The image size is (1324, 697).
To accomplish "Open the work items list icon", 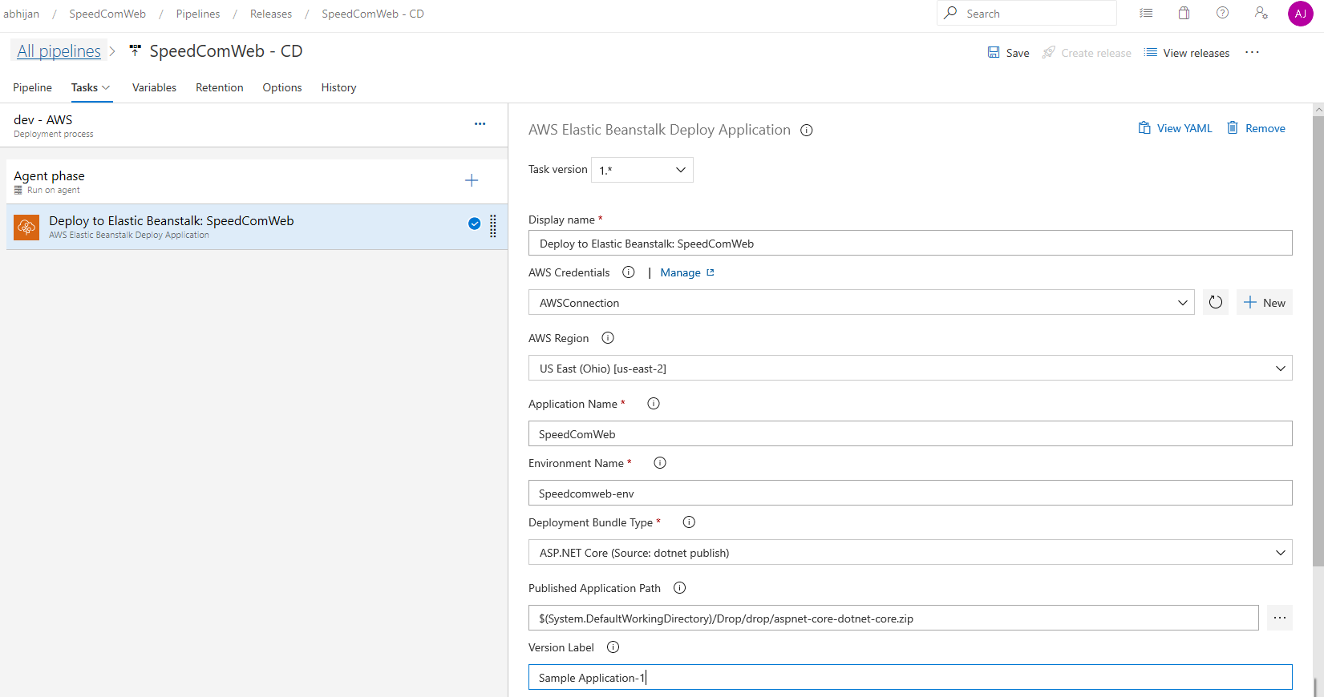I will tap(1146, 13).
